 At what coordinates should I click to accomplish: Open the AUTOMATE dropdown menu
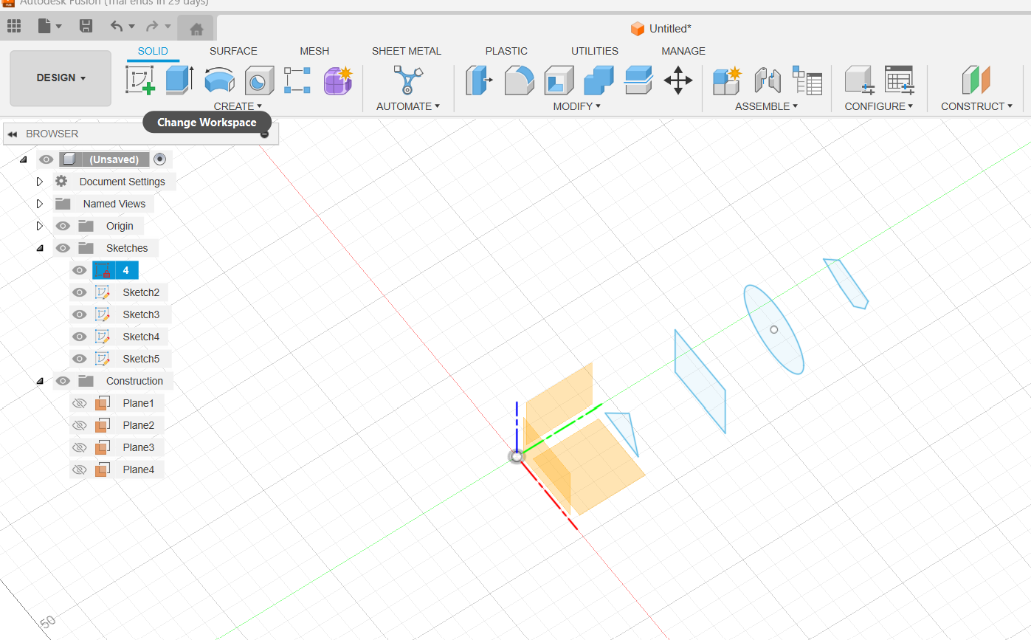point(407,106)
